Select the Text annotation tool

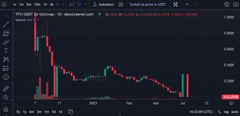click(6, 51)
